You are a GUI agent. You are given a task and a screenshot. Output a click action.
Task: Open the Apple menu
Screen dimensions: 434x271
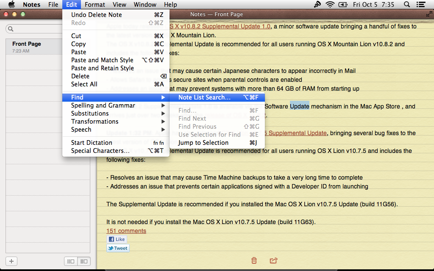[x=11, y=4]
